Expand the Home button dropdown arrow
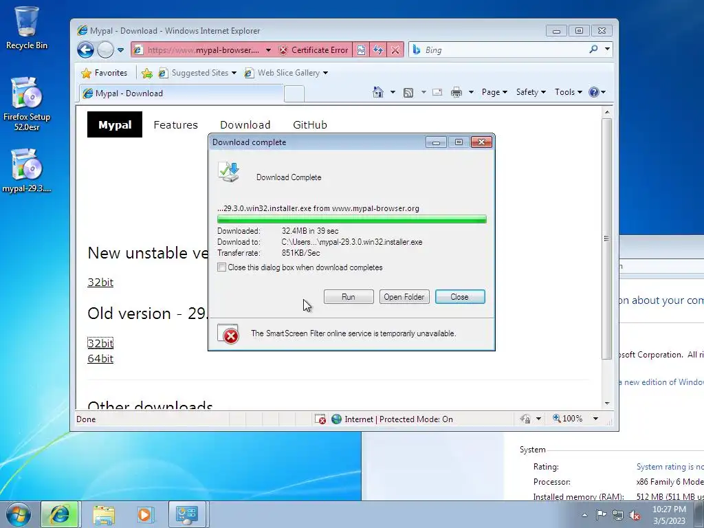 (393, 92)
